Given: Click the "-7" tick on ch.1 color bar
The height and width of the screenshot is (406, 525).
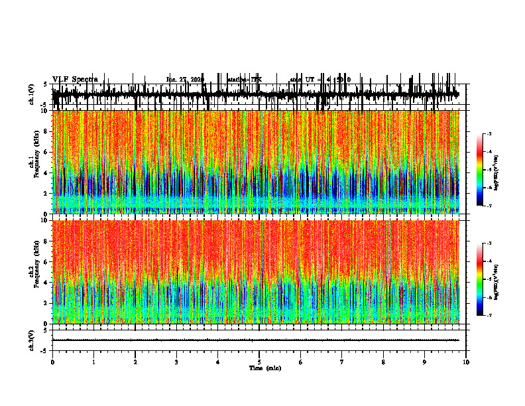Looking at the screenshot, I should tap(489, 206).
